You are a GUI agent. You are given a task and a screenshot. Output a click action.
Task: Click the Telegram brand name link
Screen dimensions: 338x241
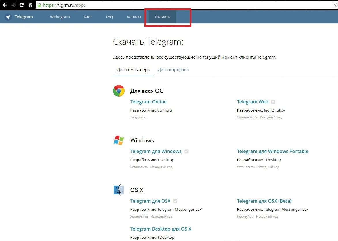tap(24, 17)
